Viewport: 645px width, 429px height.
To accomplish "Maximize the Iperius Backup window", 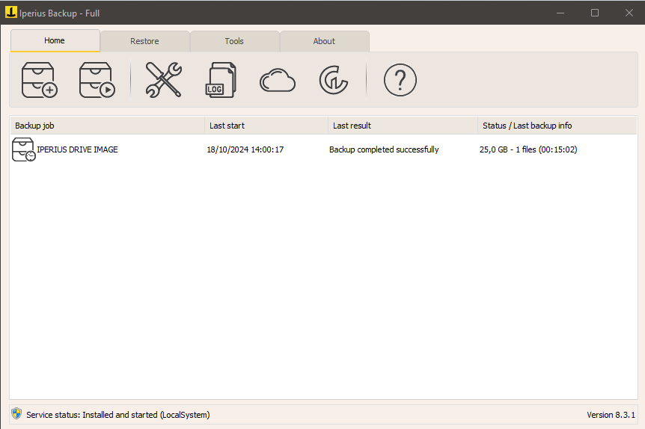I will [595, 13].
